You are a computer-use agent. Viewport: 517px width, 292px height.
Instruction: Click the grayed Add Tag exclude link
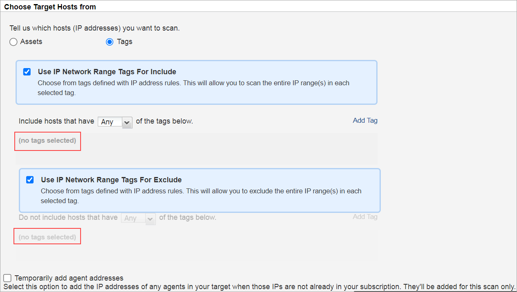click(x=365, y=217)
